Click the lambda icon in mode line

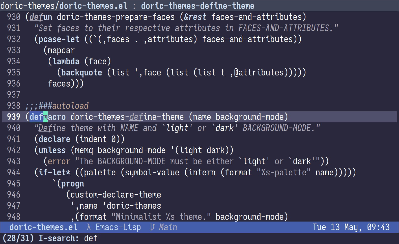pyautogui.click(x=89, y=227)
